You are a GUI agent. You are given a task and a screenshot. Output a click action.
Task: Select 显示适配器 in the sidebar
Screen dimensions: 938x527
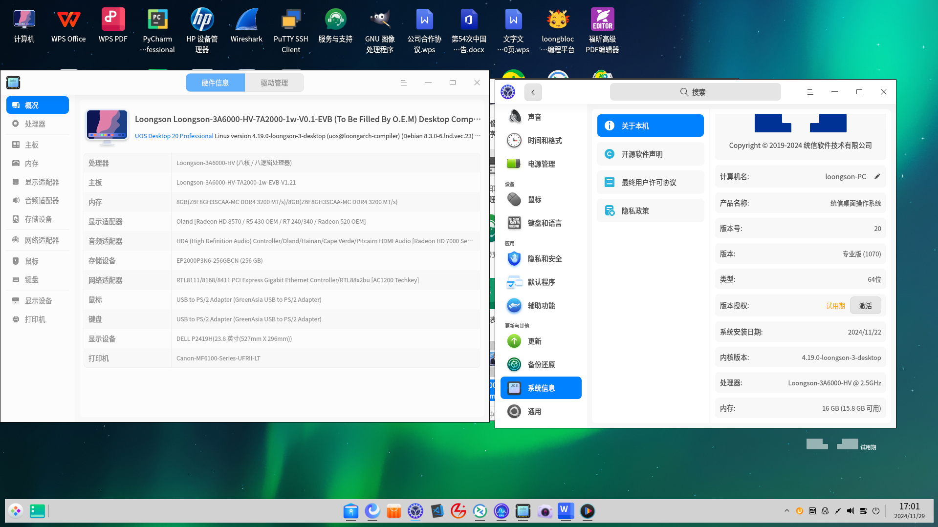[x=38, y=182]
